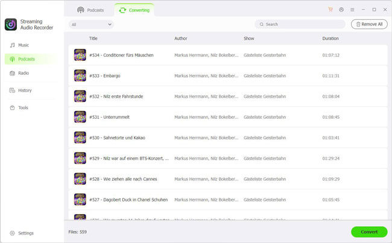
Task: Click cover thumbnail of #529 episode
Action: 80,158
